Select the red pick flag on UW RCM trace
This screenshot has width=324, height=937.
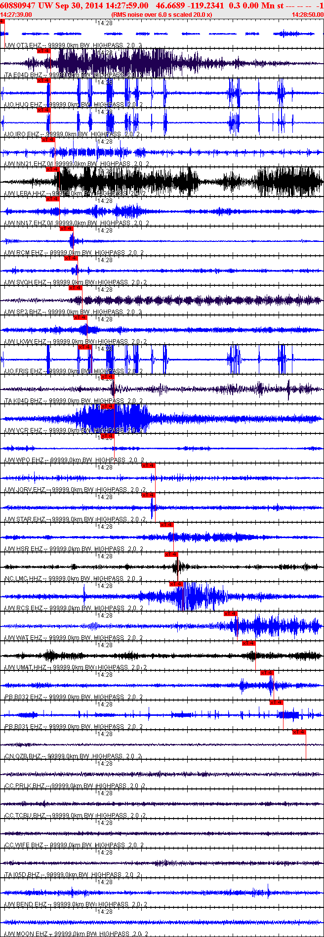pos(66,229)
